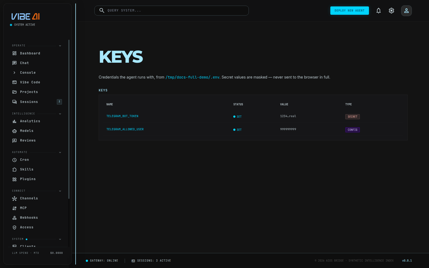Collapse the AUTOMATE section
The height and width of the screenshot is (268, 429).
click(60, 152)
